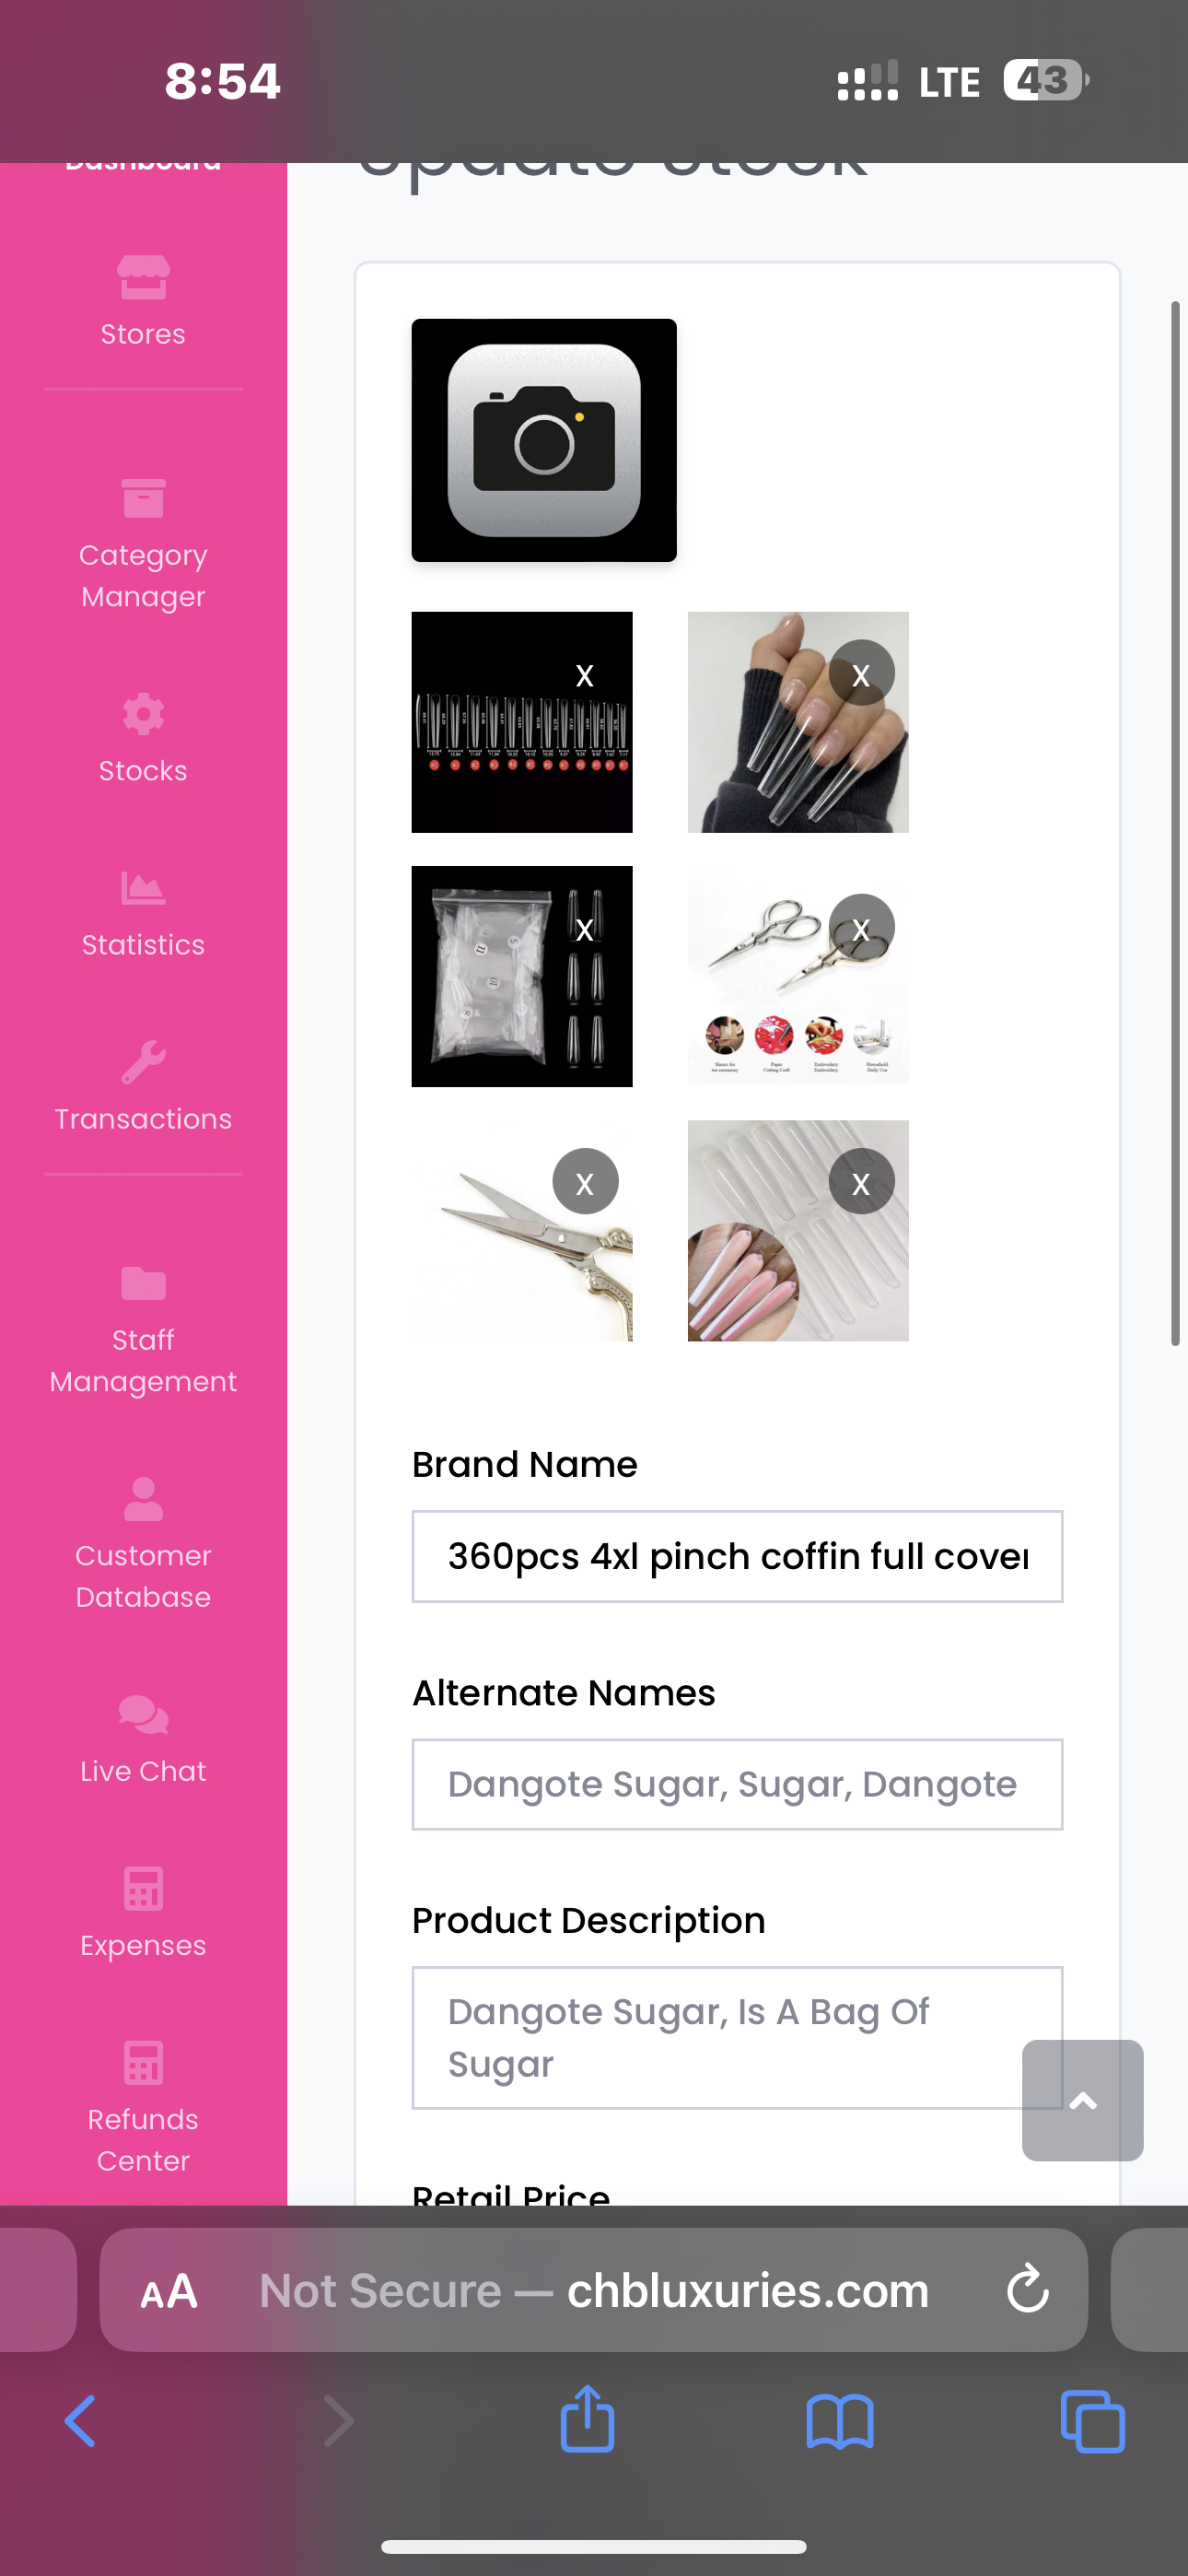This screenshot has height=2576, width=1188.
Task: Tap Safari share icon
Action: click(587, 2420)
